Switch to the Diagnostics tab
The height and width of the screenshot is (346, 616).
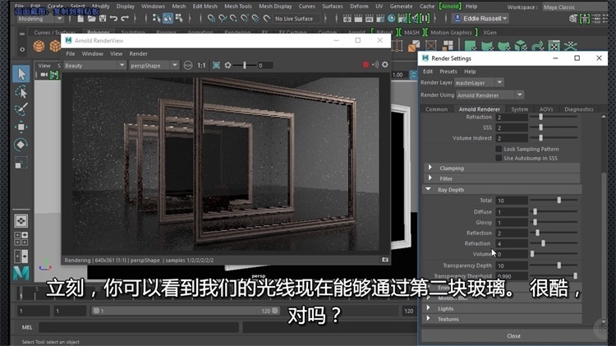579,109
